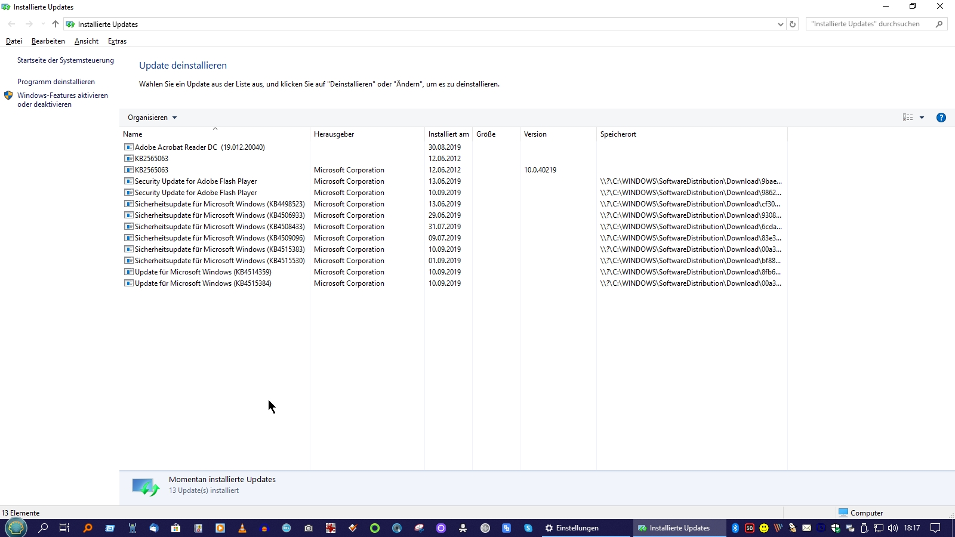Open the mail envelope tray icon
The width and height of the screenshot is (955, 537).
tap(807, 528)
